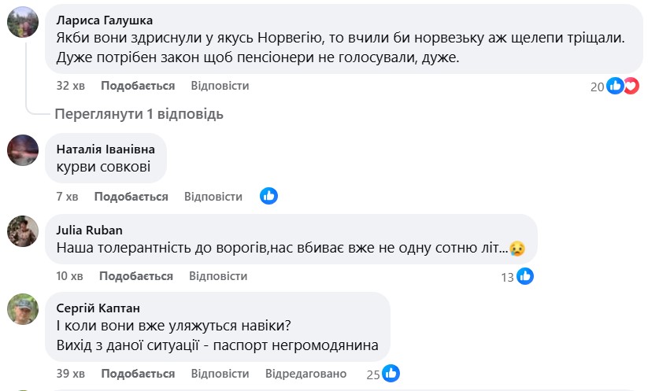
Task: Click like reaction icon on Сергій Каптан's comment
Action: tap(391, 373)
